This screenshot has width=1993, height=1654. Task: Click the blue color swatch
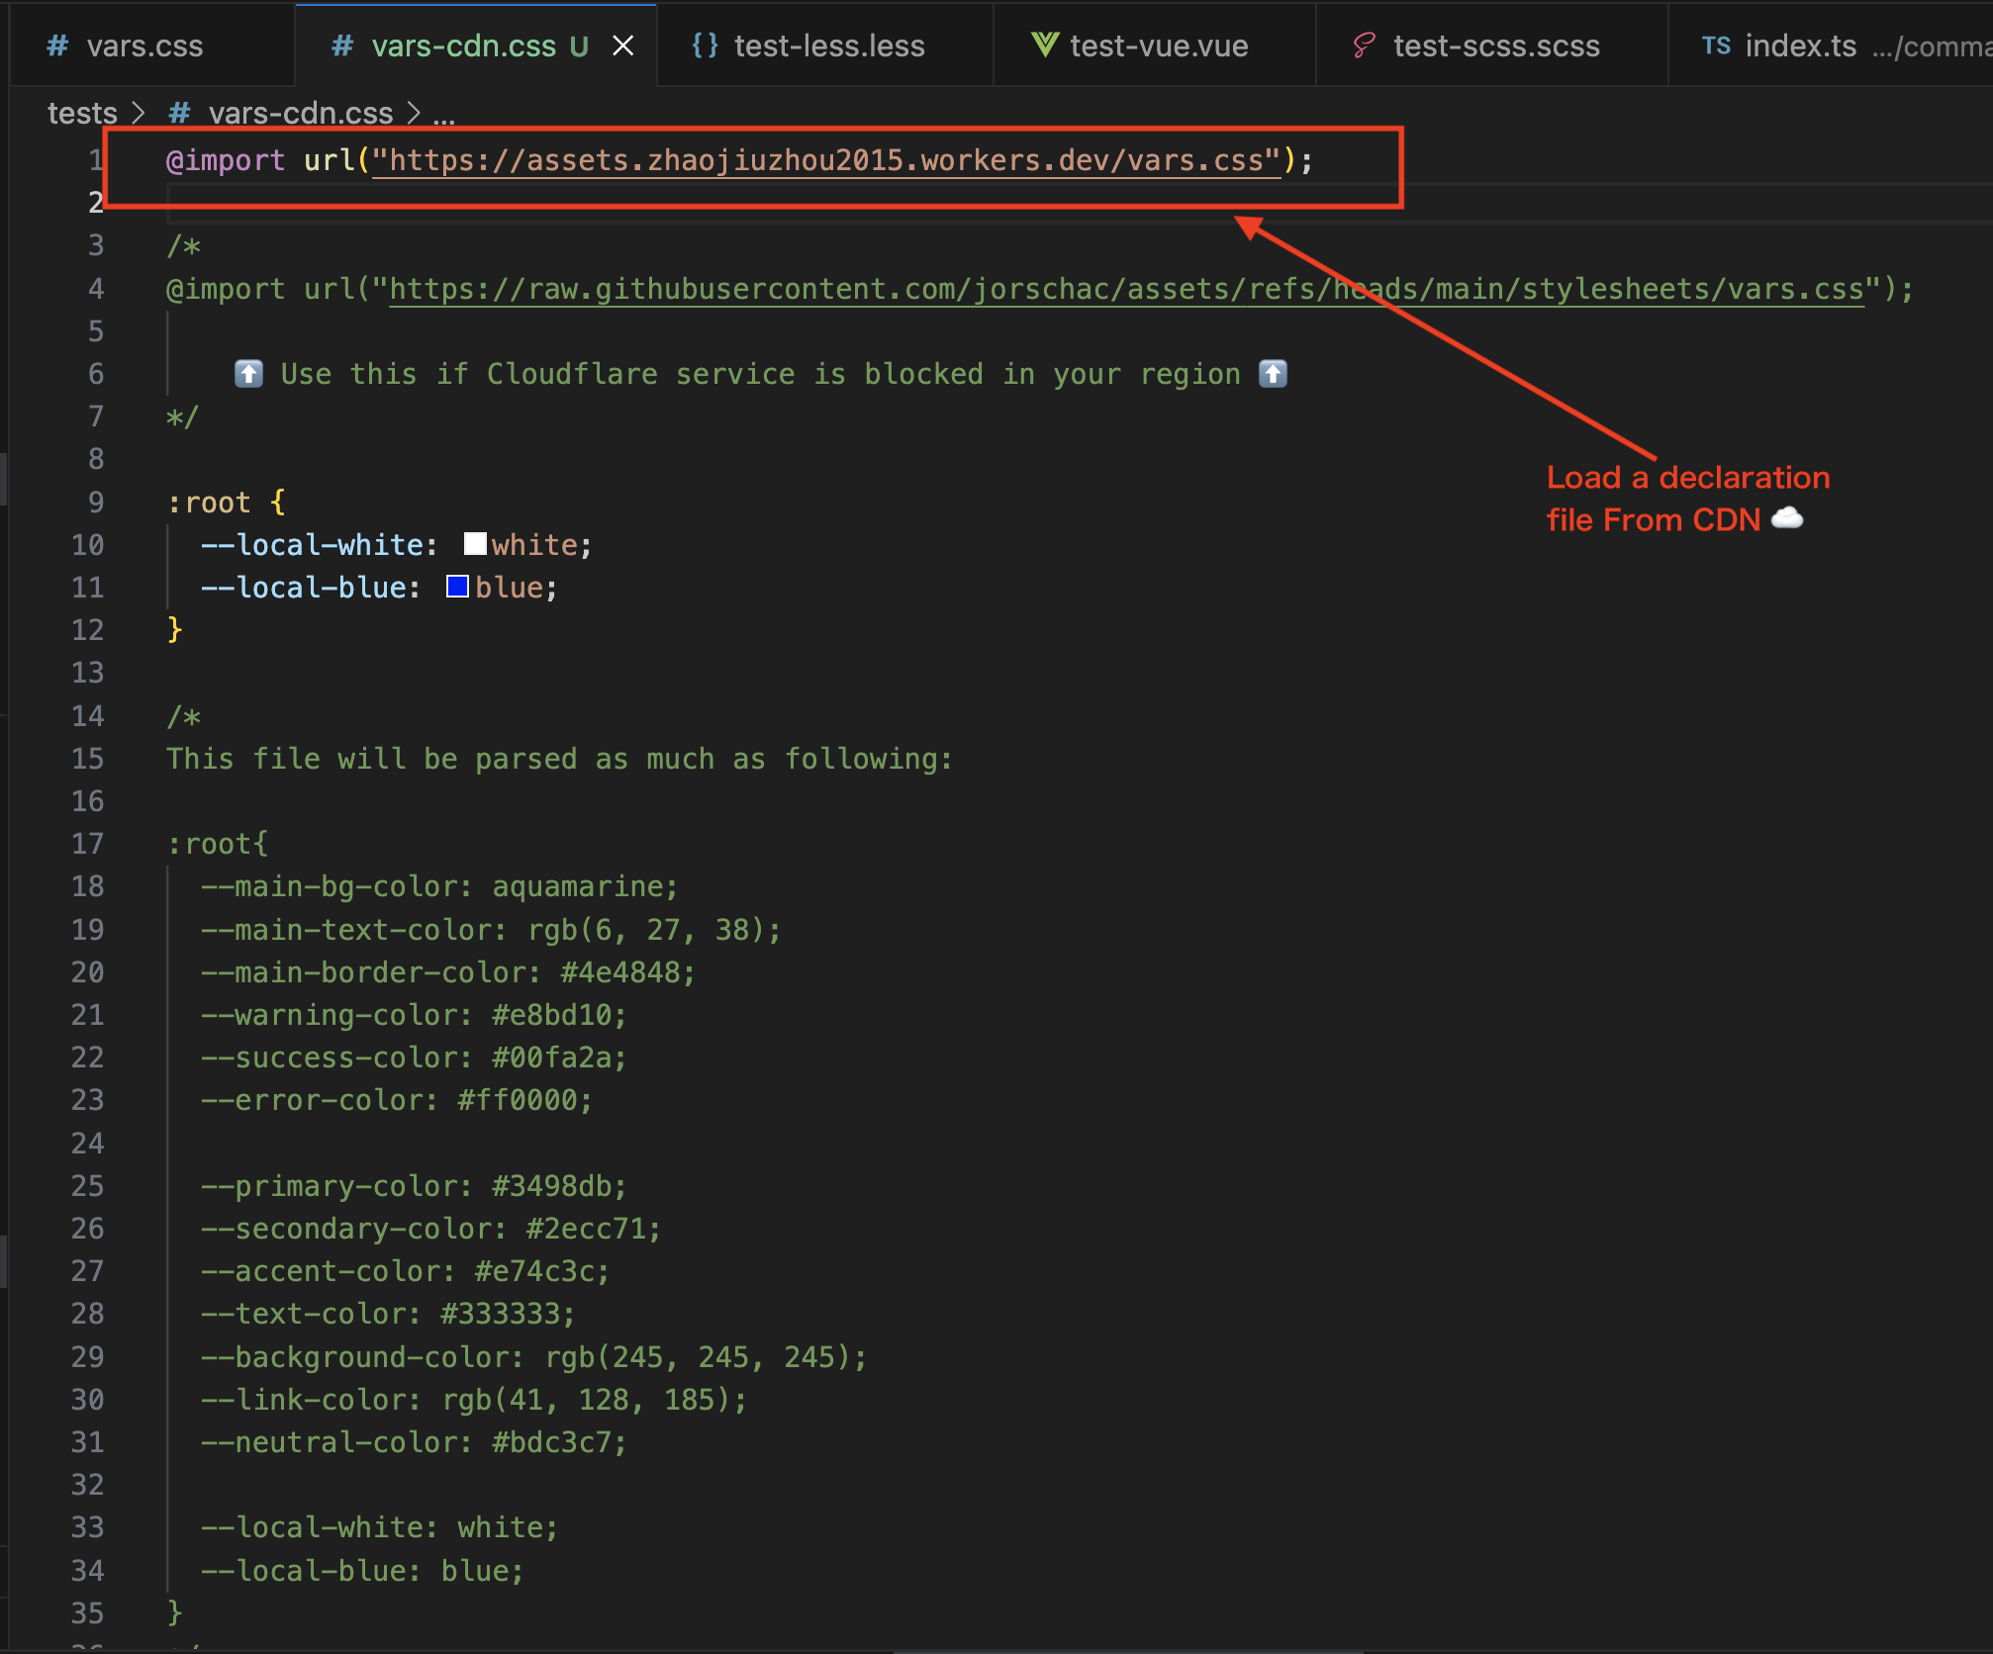point(457,587)
